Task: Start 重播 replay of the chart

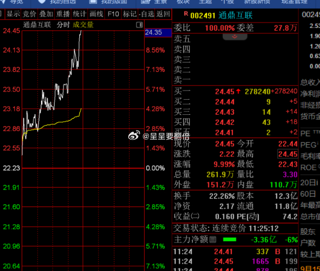Action: (63, 14)
